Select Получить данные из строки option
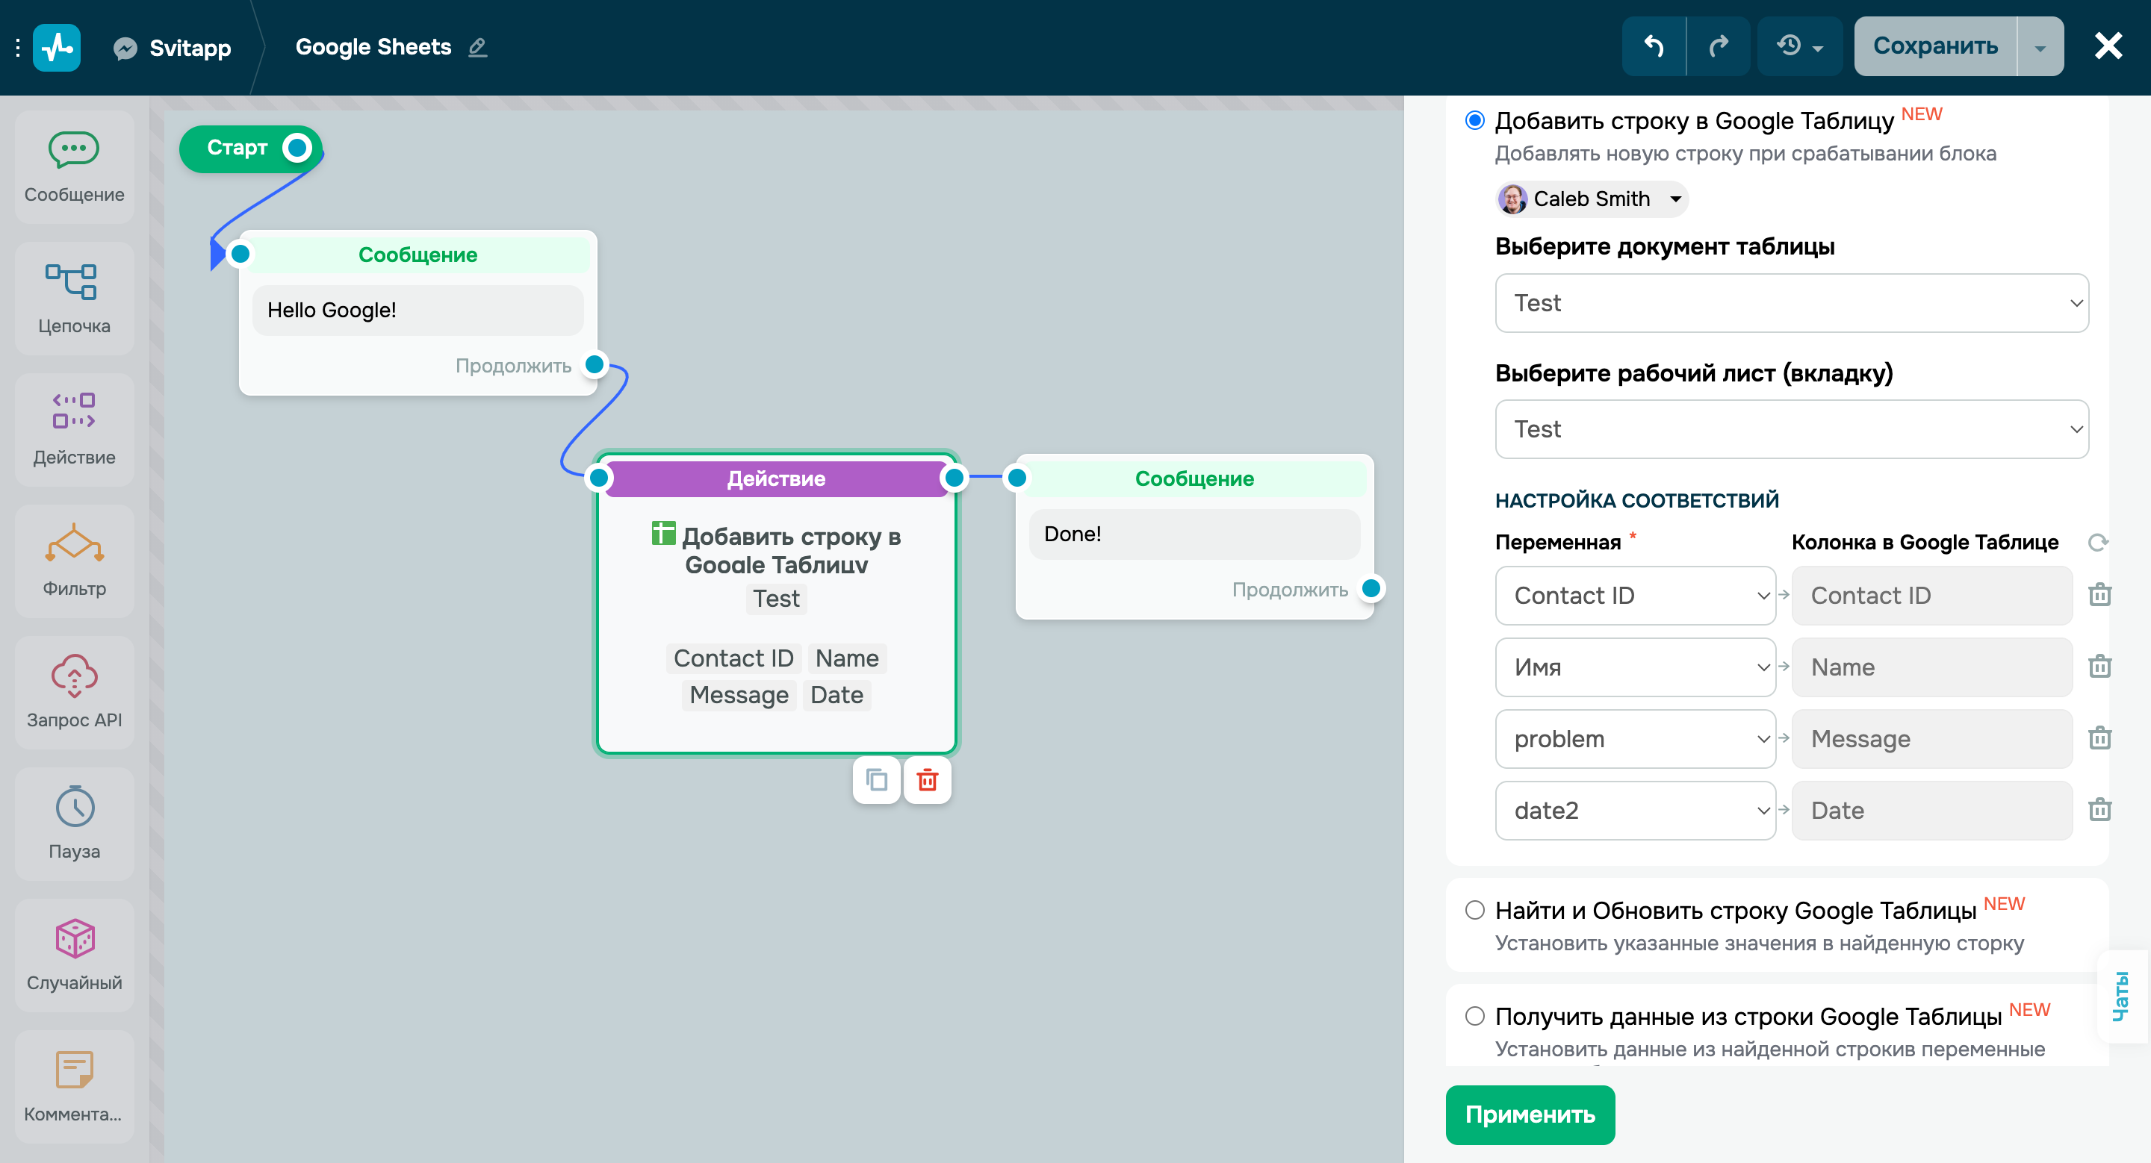 point(1474,1015)
